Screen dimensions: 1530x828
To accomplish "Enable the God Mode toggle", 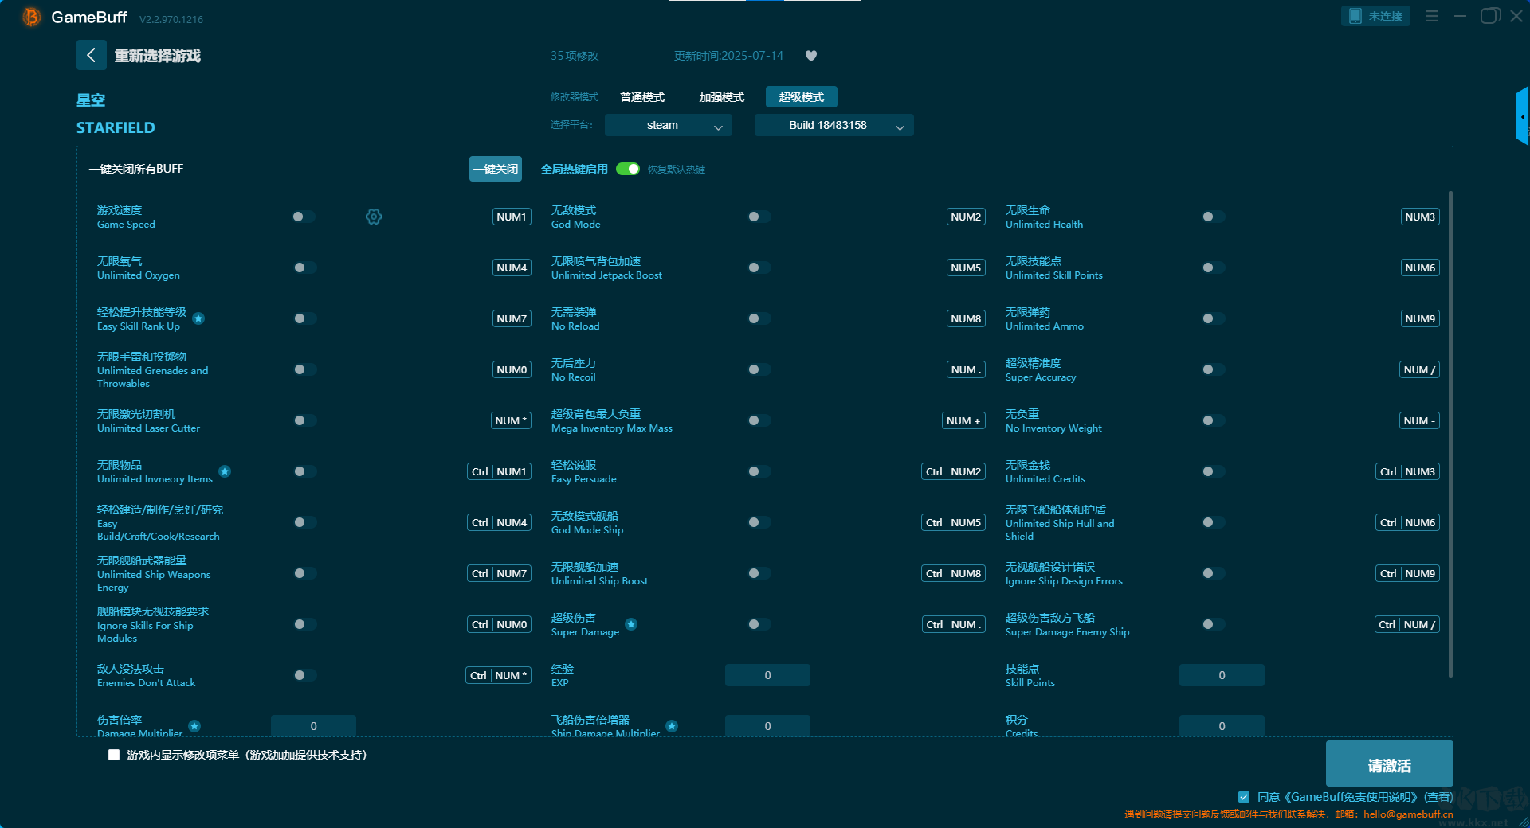I will tap(759, 217).
